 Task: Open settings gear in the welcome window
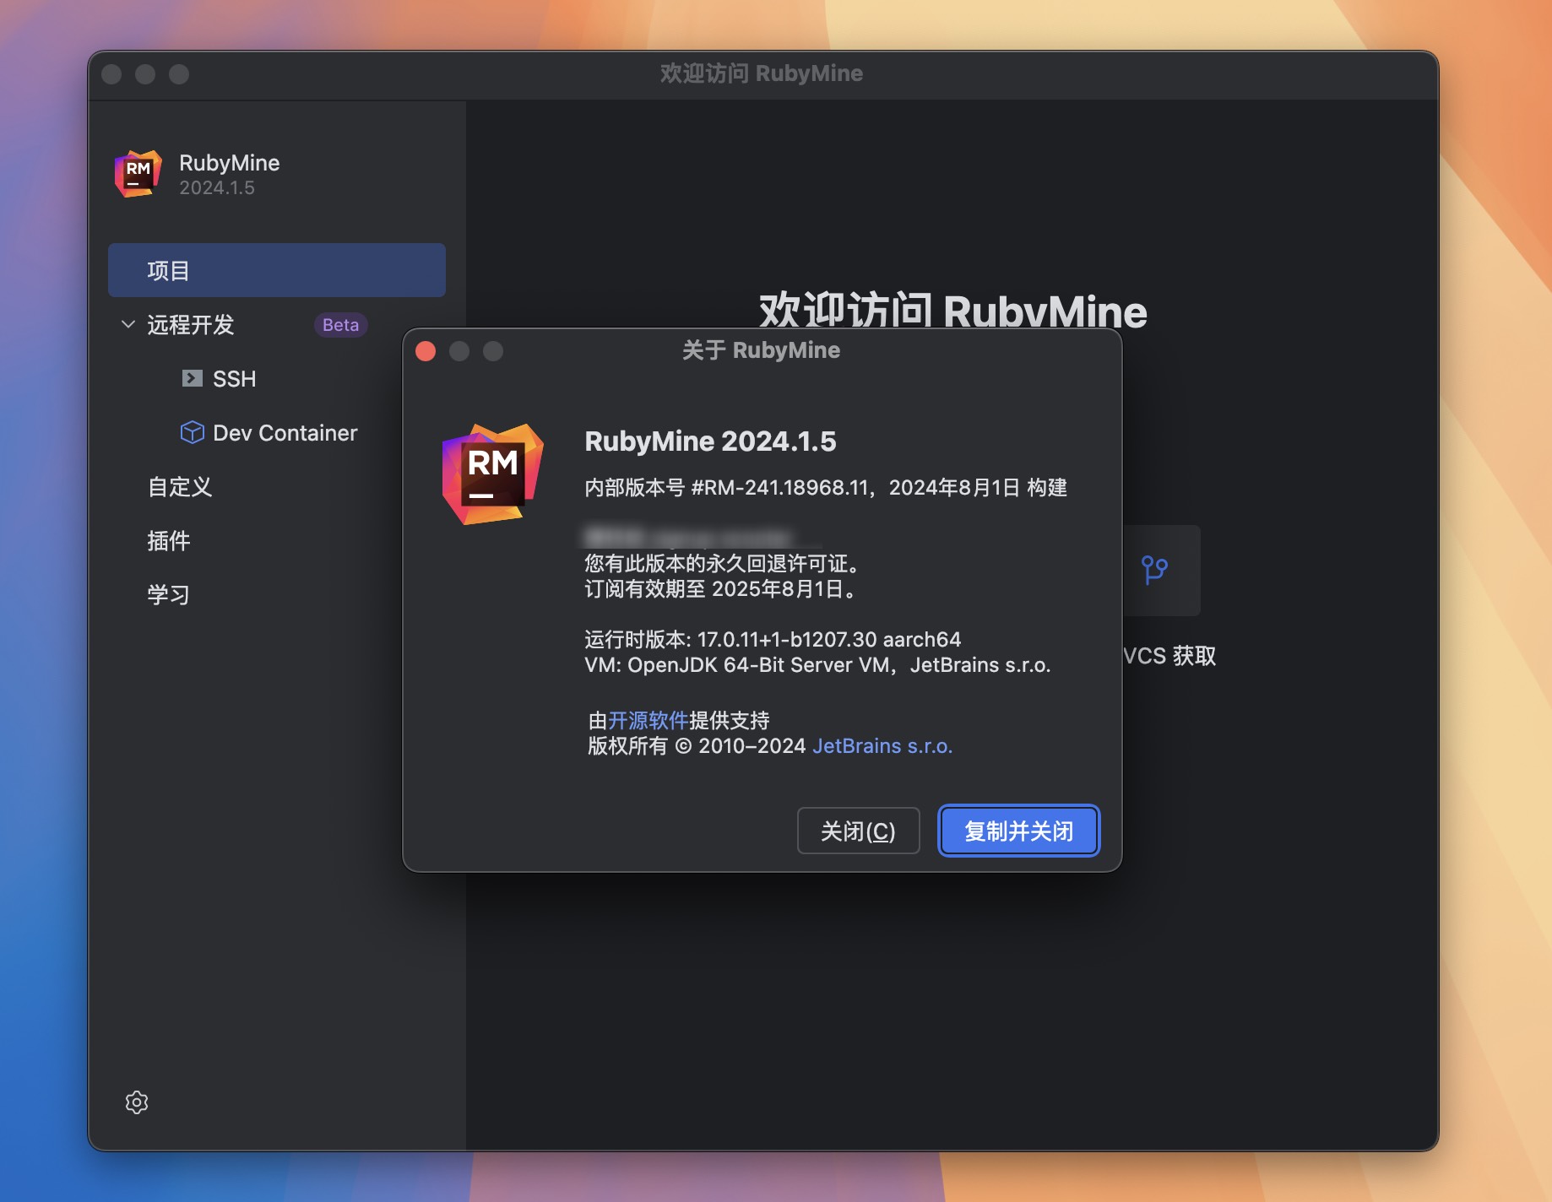[x=137, y=1102]
